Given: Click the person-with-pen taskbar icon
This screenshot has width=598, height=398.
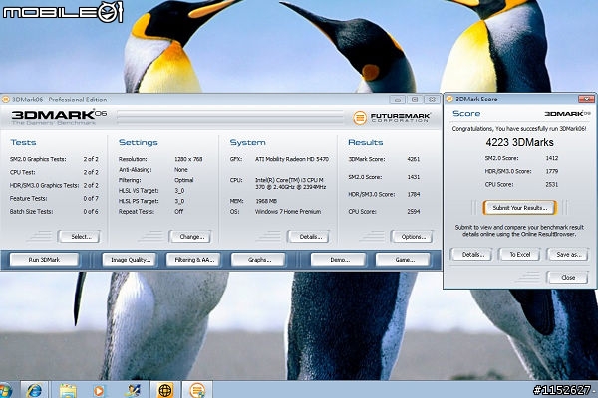Looking at the screenshot, I should pos(132,390).
